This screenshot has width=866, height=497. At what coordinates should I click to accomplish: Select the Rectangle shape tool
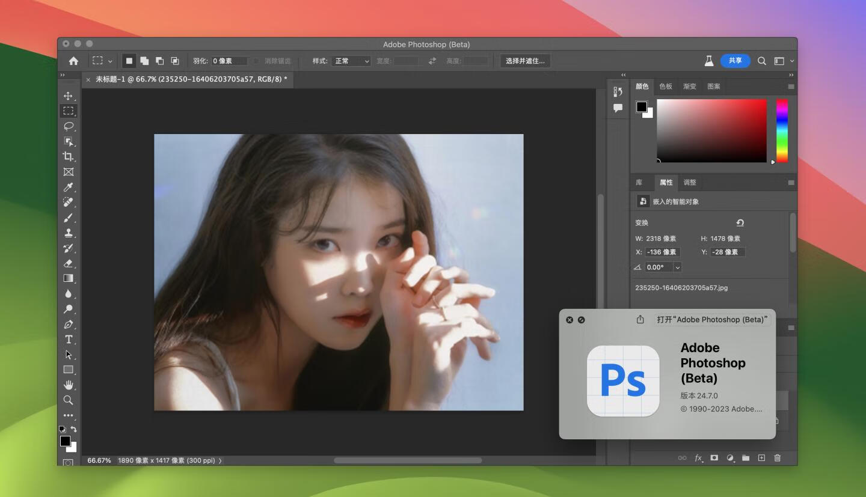point(68,370)
